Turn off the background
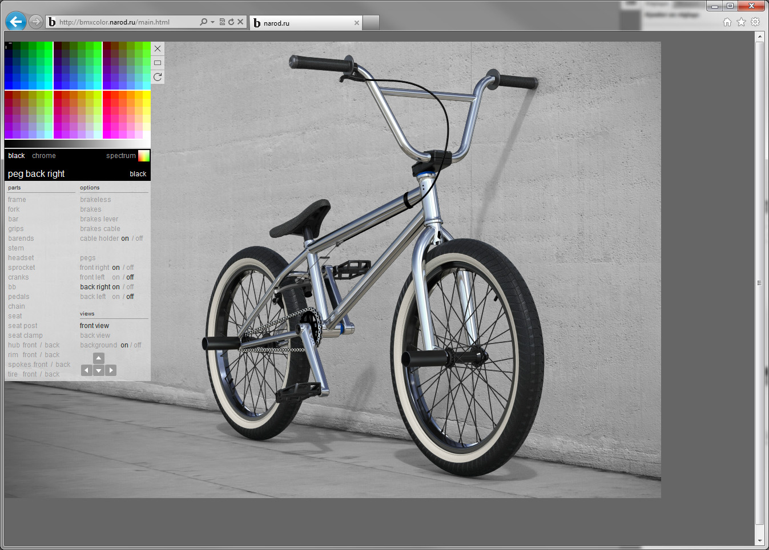The width and height of the screenshot is (769, 550). point(138,345)
